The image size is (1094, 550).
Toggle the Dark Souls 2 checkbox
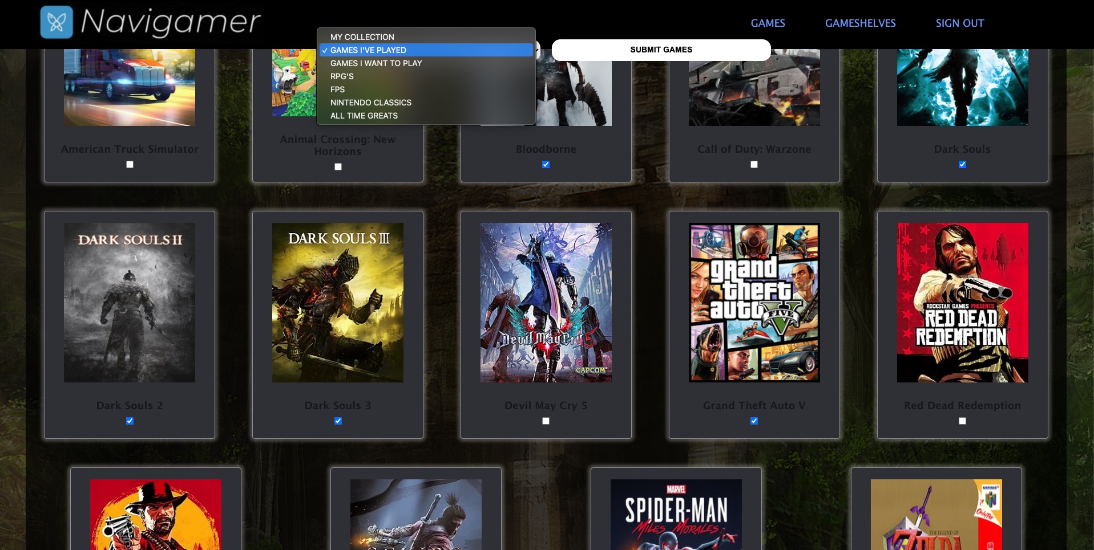[x=130, y=421]
